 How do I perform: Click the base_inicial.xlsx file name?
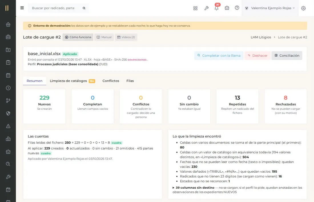(44, 54)
